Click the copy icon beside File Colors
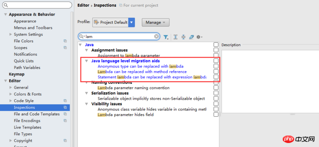319x147 pixels. (65, 41)
